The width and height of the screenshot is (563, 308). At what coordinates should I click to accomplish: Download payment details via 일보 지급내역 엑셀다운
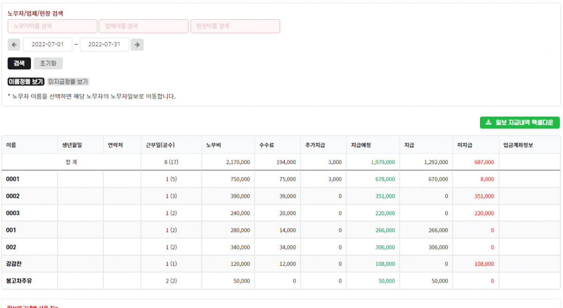point(518,122)
